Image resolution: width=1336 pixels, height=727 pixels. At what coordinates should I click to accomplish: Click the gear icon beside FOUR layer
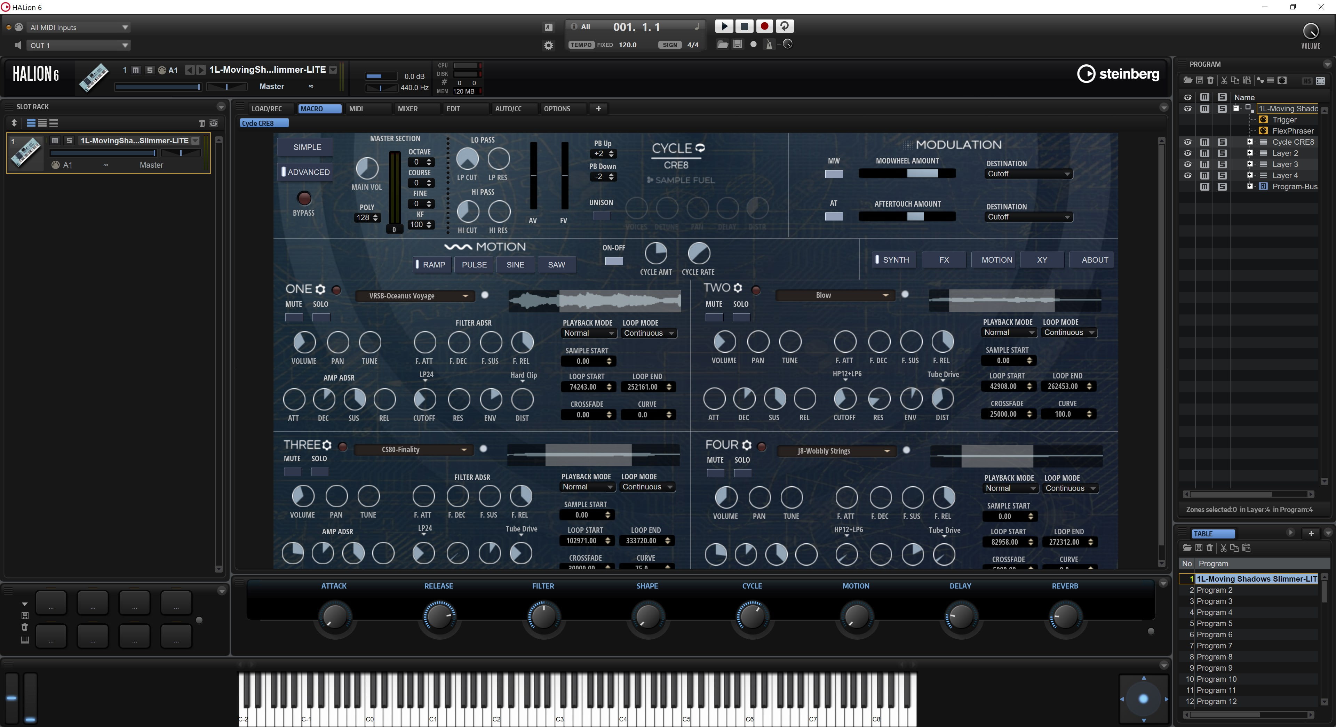tap(746, 445)
